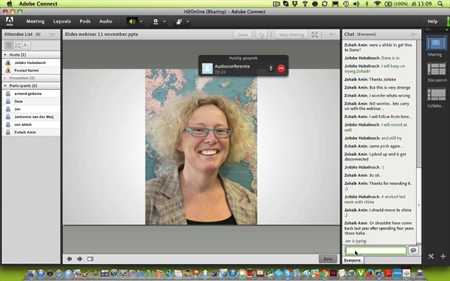The height and width of the screenshot is (281, 450).
Task: Collapse the Participants (6) group
Action: 5,86
